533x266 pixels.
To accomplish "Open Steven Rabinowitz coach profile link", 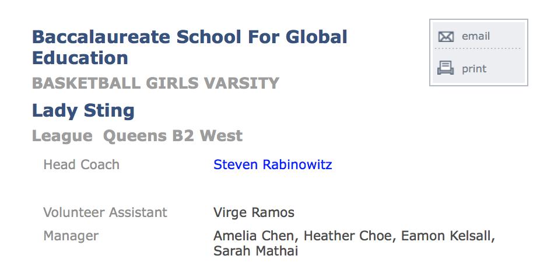I will [x=272, y=164].
